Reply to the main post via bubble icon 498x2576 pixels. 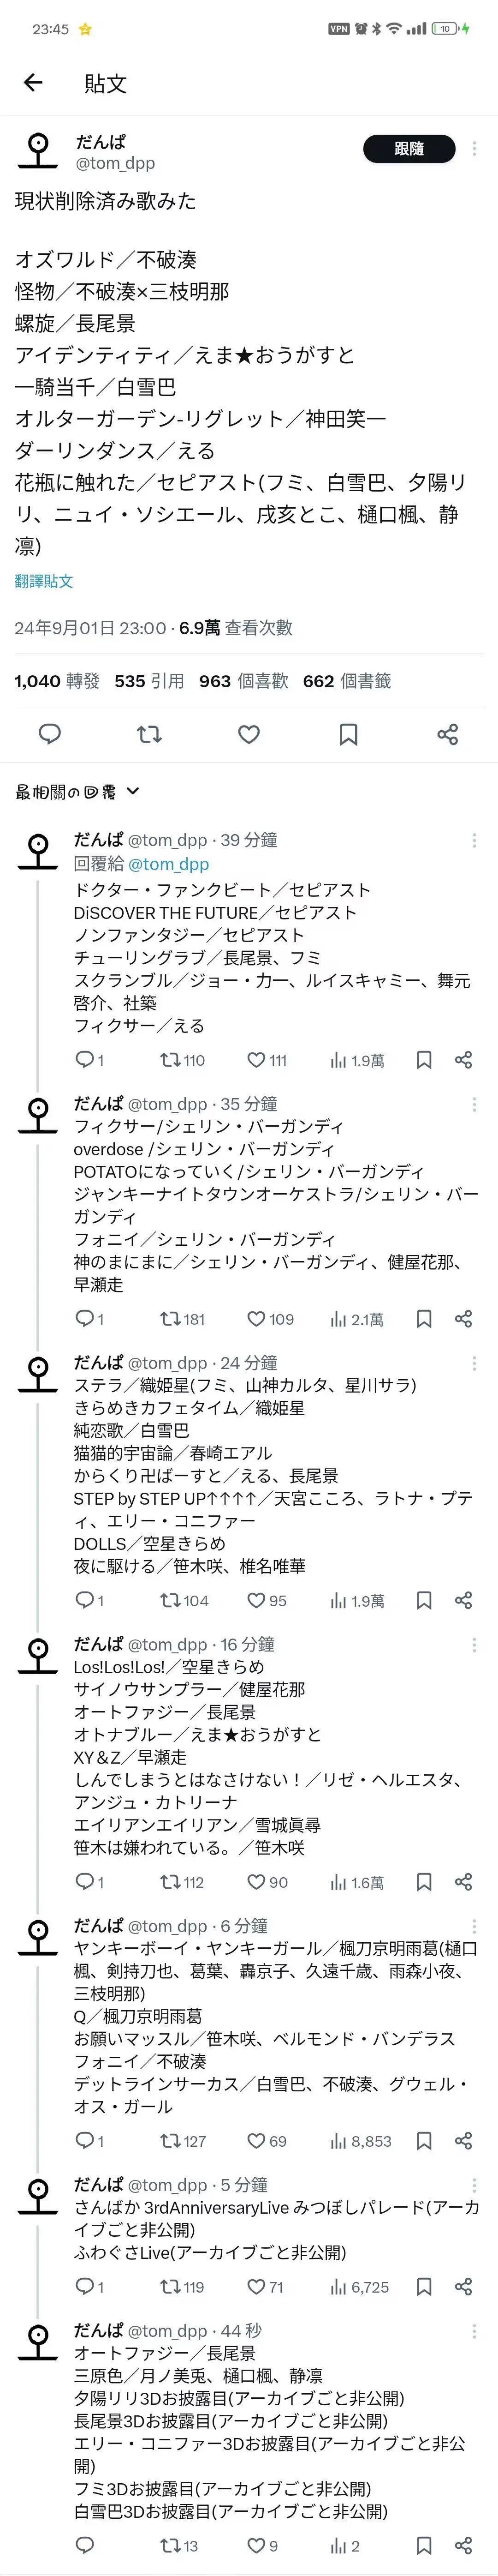[x=49, y=735]
